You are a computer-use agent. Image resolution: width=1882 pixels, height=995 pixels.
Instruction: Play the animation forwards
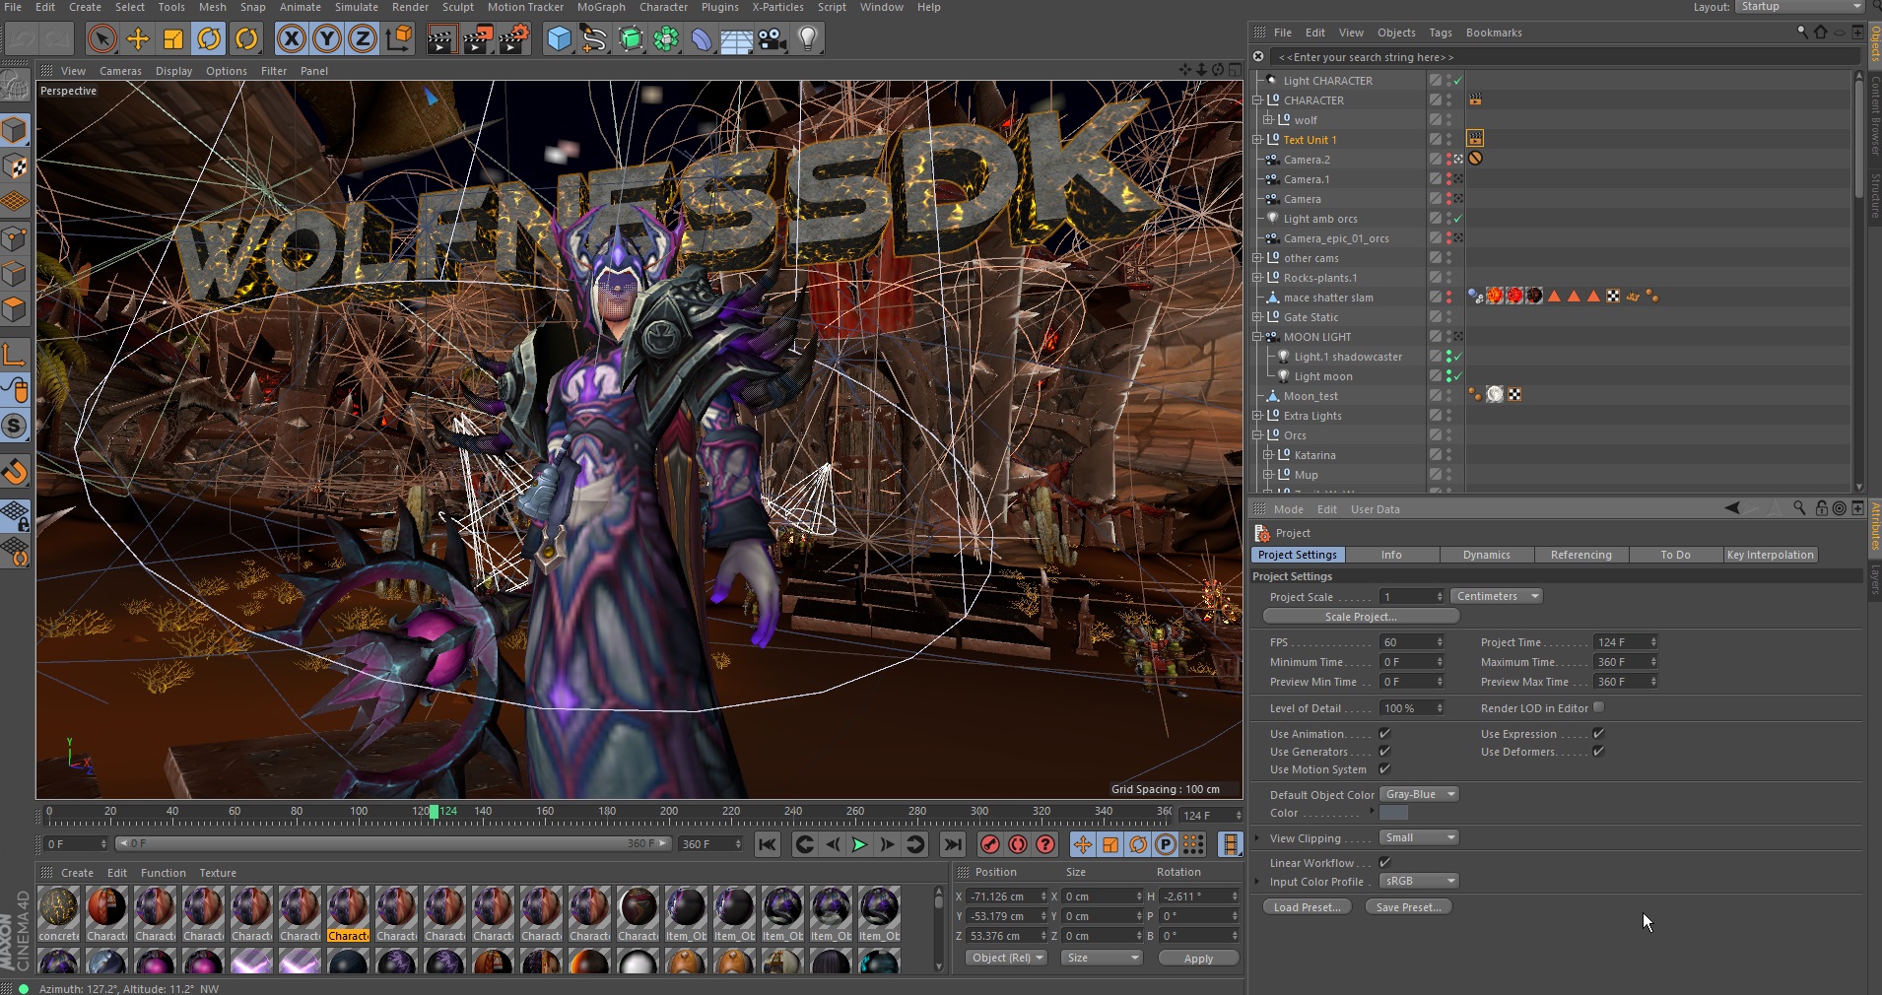pos(859,844)
